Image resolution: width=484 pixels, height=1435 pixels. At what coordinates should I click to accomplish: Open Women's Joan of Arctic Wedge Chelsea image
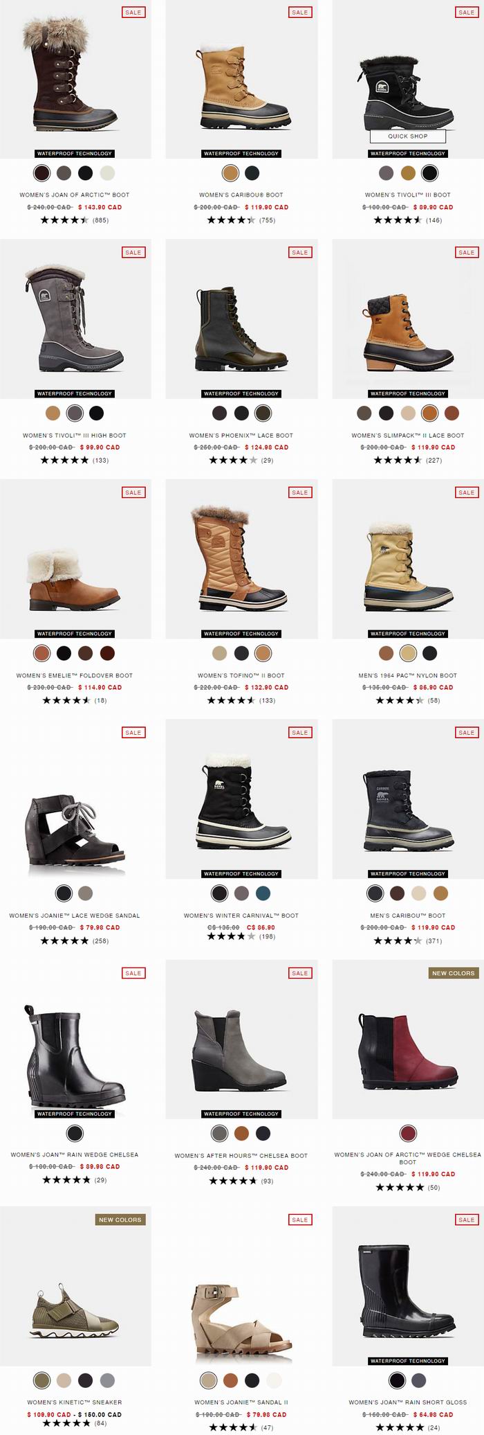(408, 1039)
